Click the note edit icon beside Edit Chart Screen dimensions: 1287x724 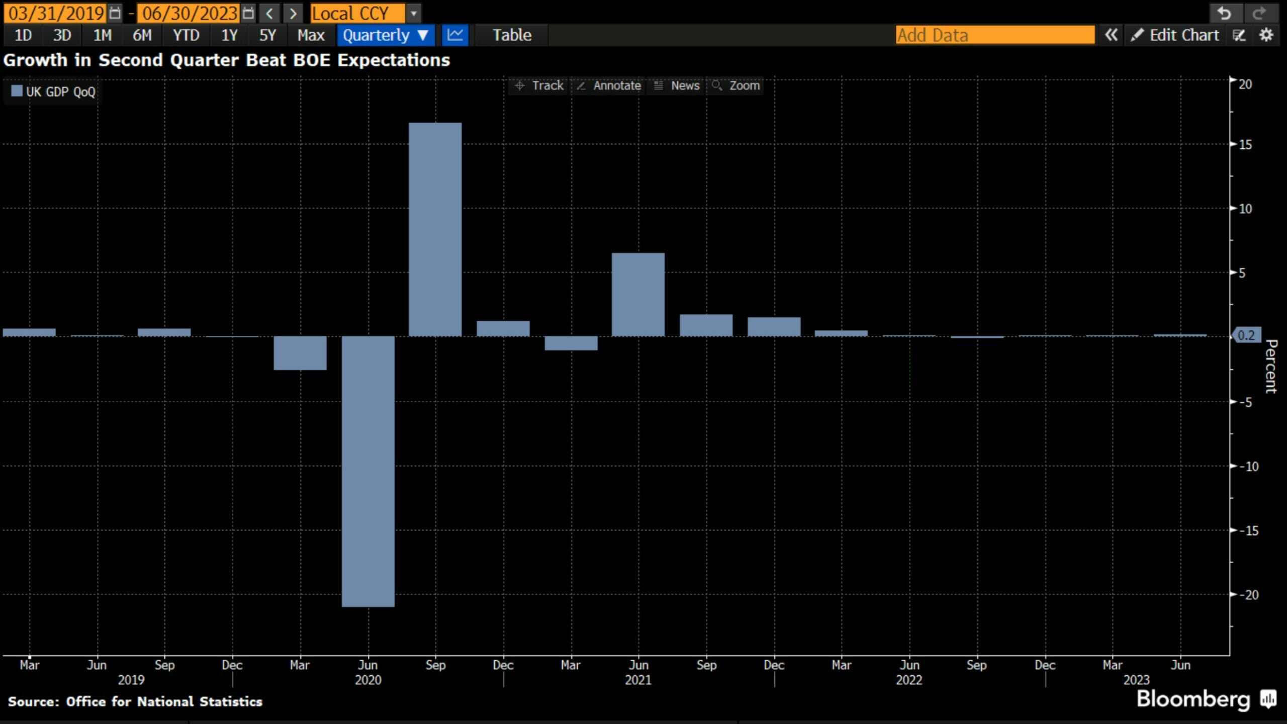(x=1239, y=35)
